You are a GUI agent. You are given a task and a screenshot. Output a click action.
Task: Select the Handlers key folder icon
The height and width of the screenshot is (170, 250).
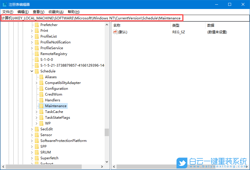[41, 100]
